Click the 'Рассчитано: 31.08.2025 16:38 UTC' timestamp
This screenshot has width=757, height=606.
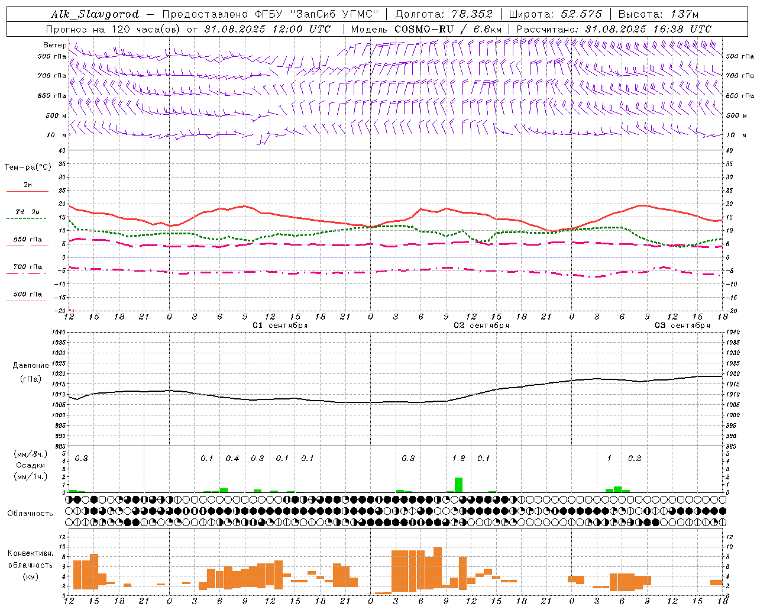tap(614, 29)
